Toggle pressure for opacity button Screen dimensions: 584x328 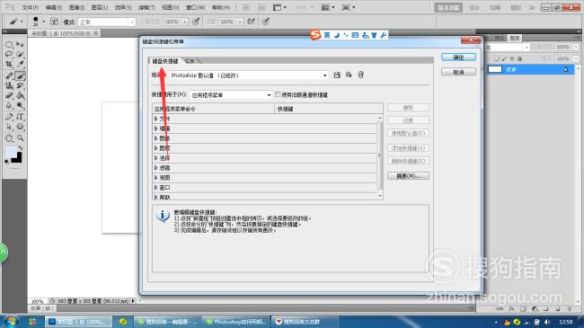point(196,22)
